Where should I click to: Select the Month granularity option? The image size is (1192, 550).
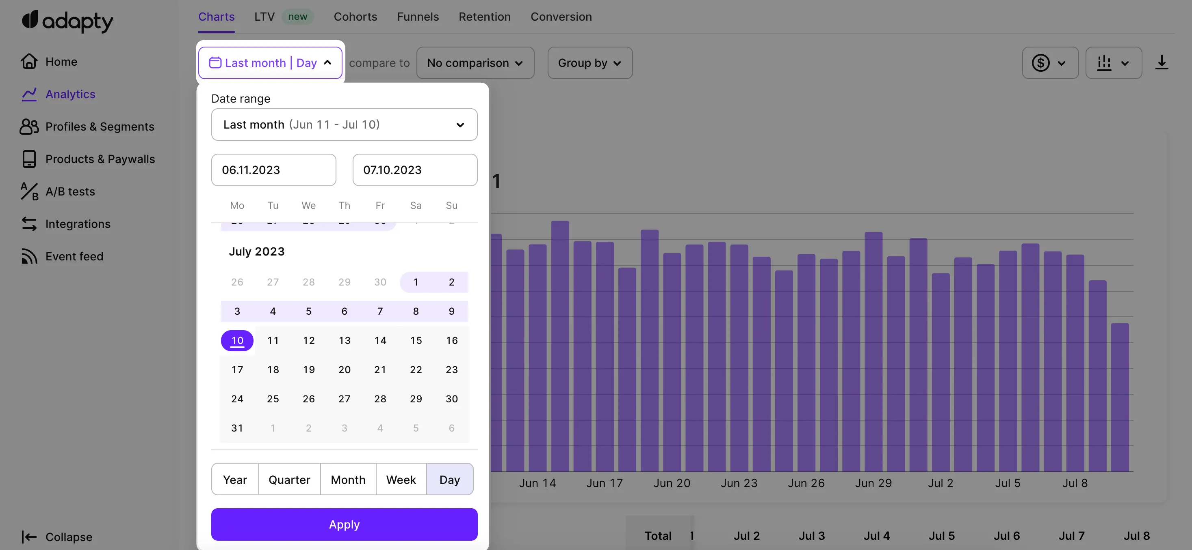point(348,479)
